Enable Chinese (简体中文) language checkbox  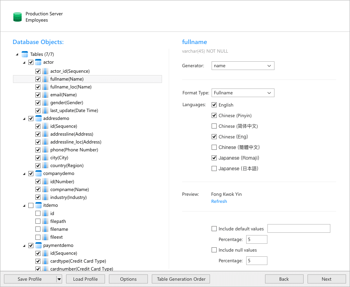(214, 126)
